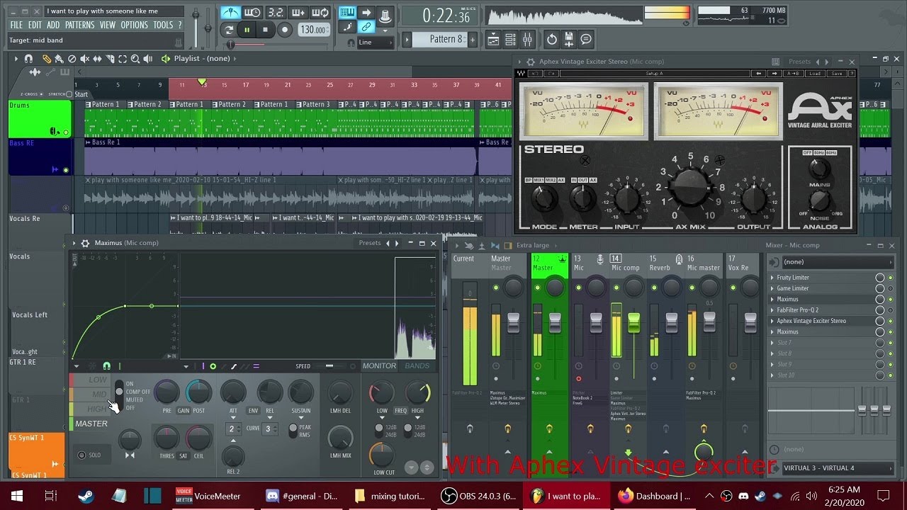The width and height of the screenshot is (907, 510).
Task: Click the save/render audio icon
Action: (x=569, y=39)
